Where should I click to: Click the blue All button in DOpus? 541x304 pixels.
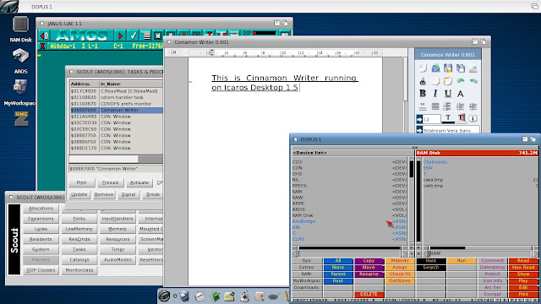click(x=338, y=261)
